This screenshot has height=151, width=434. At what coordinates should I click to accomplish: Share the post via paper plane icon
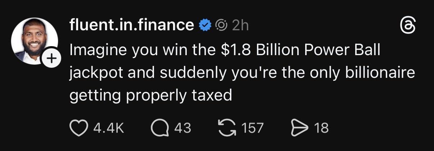[298, 128]
